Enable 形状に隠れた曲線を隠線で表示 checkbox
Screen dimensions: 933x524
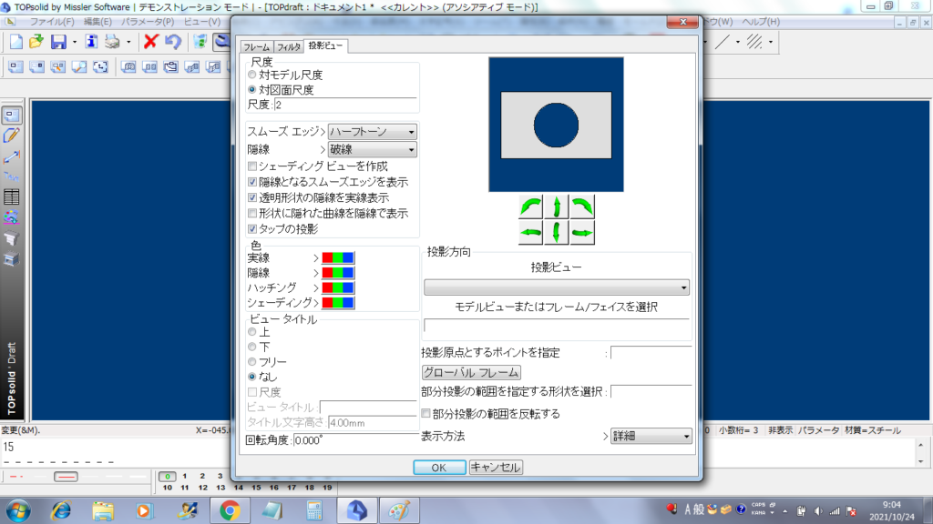point(252,213)
